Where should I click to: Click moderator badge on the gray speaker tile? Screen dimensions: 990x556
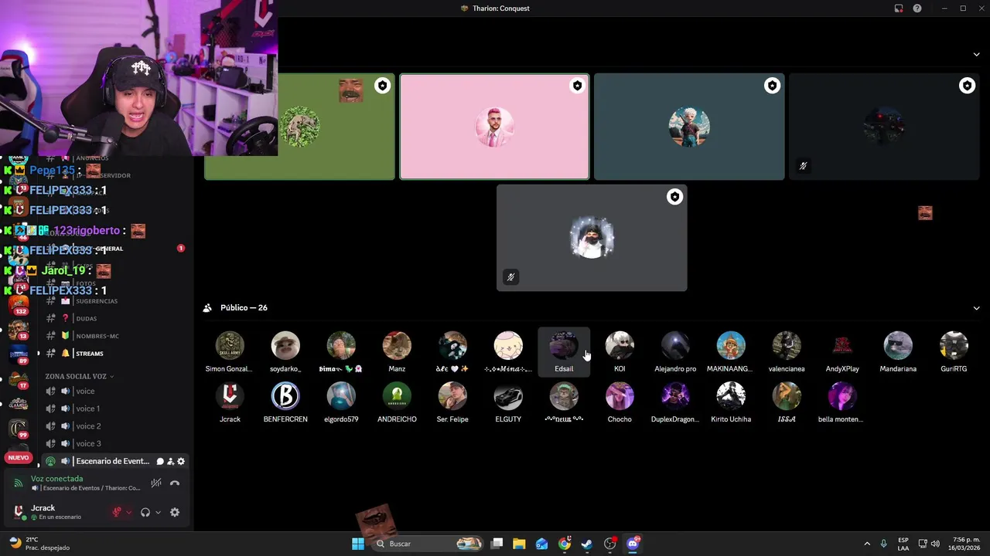tap(674, 197)
